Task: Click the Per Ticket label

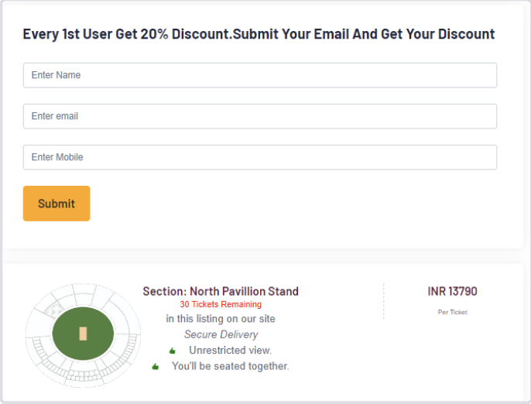Action: pos(452,312)
